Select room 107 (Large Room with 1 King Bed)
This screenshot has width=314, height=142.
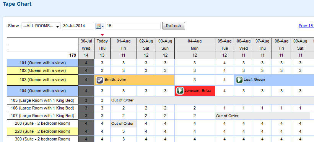coord(43,116)
